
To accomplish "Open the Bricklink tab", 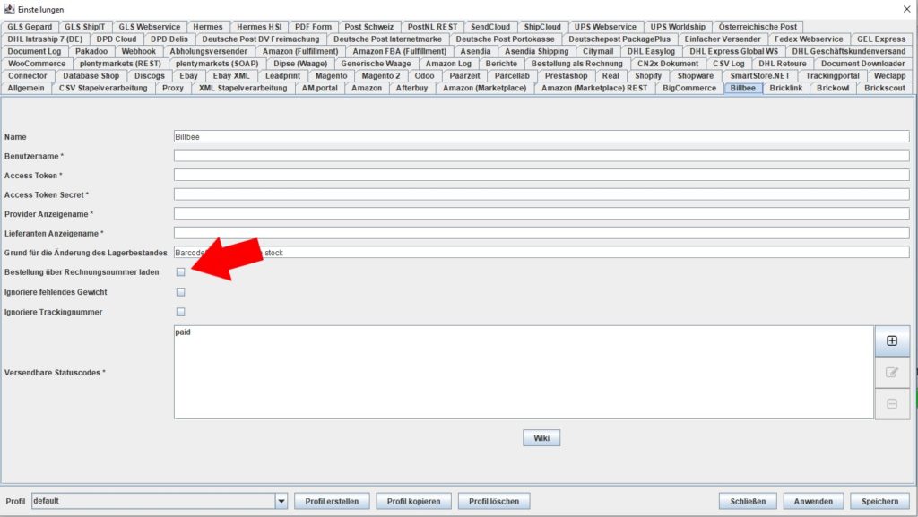I will pos(786,88).
